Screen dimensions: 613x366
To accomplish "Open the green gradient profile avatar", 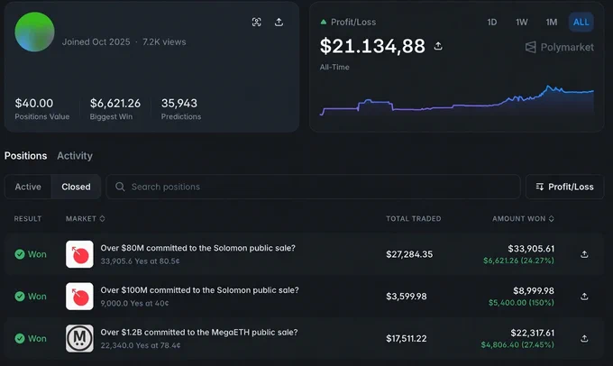I will tap(34, 32).
